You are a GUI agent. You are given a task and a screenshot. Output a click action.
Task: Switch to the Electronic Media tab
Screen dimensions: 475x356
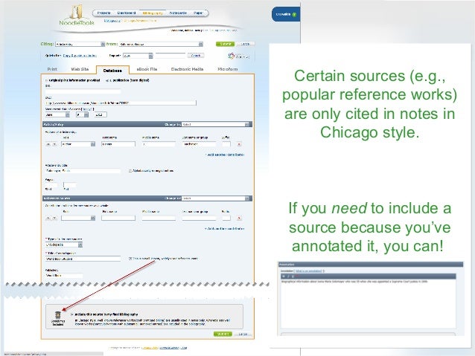pyautogui.click(x=187, y=69)
